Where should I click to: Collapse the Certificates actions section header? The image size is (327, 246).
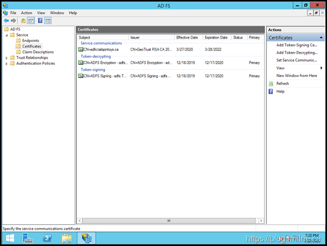(321, 37)
